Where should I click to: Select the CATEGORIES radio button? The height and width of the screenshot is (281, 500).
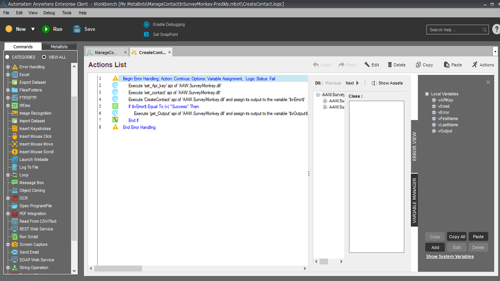point(7,57)
